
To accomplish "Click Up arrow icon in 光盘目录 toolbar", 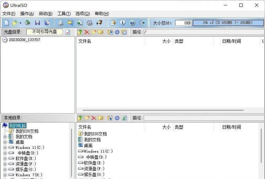I will [x=80, y=32].
